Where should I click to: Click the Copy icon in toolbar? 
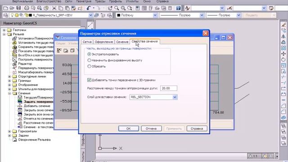tap(61, 8)
